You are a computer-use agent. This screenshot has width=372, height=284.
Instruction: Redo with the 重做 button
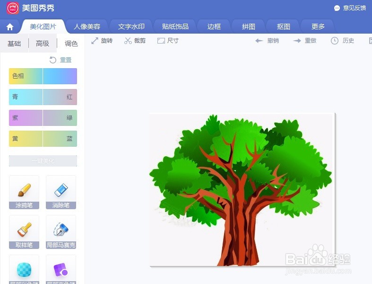304,41
